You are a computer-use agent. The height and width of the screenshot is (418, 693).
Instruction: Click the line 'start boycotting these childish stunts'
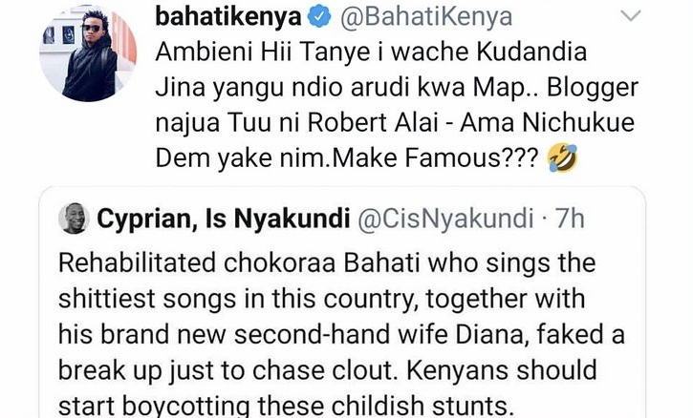click(x=287, y=406)
